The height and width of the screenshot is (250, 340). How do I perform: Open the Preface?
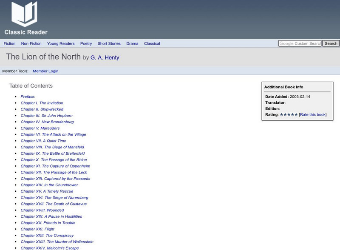(28, 97)
